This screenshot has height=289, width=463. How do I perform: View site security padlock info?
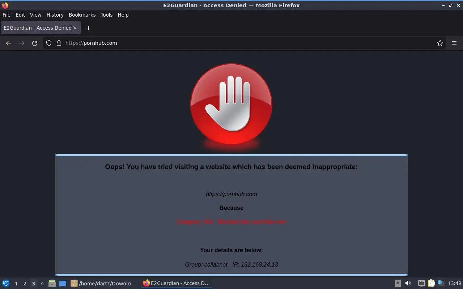59,43
